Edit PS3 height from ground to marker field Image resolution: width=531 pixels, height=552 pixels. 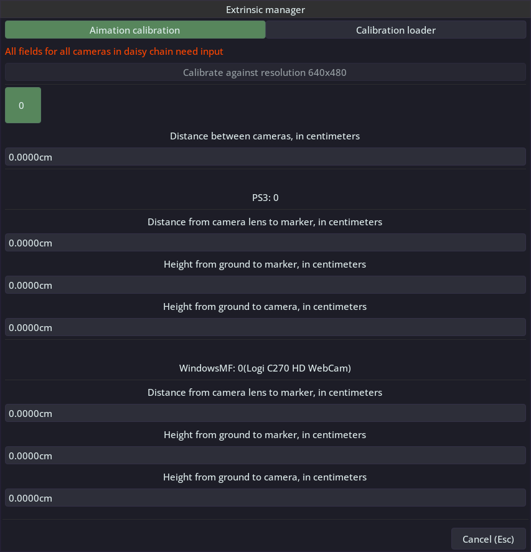coord(265,285)
